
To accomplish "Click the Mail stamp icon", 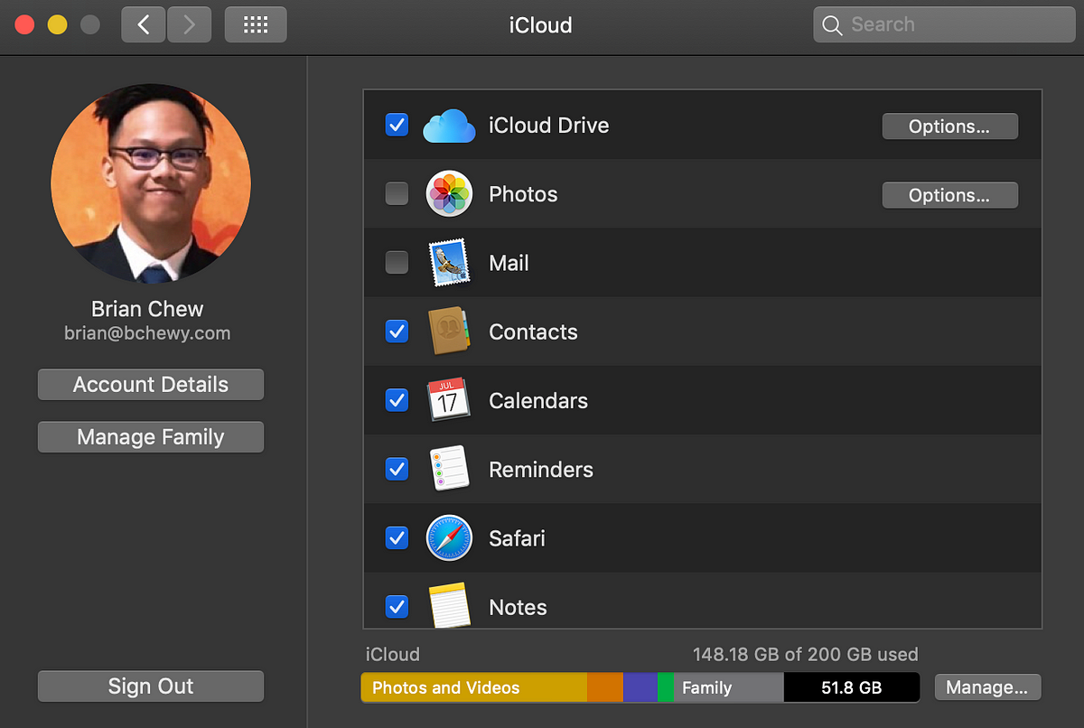I will [x=449, y=263].
